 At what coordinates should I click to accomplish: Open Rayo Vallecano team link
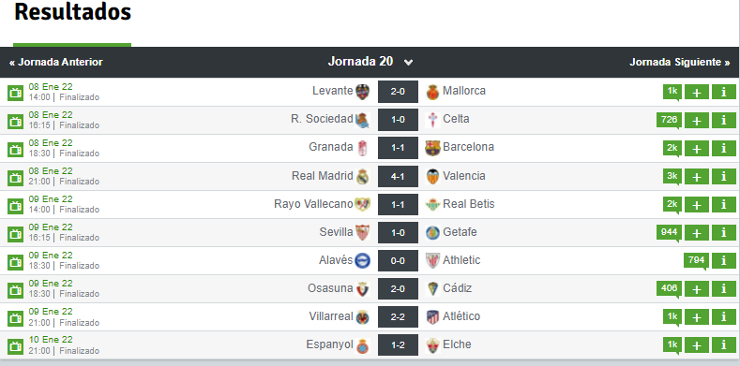tap(313, 204)
